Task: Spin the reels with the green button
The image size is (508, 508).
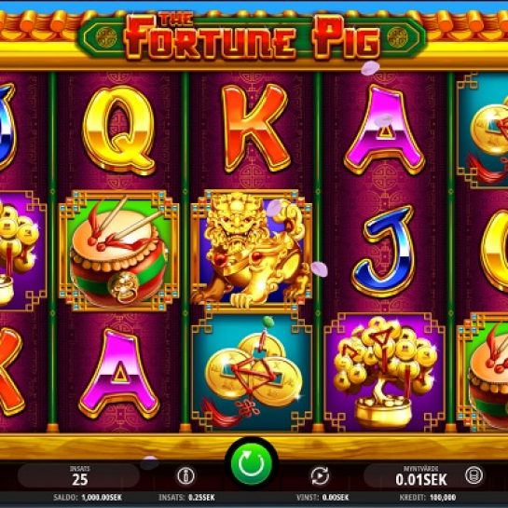Action: coord(251,463)
